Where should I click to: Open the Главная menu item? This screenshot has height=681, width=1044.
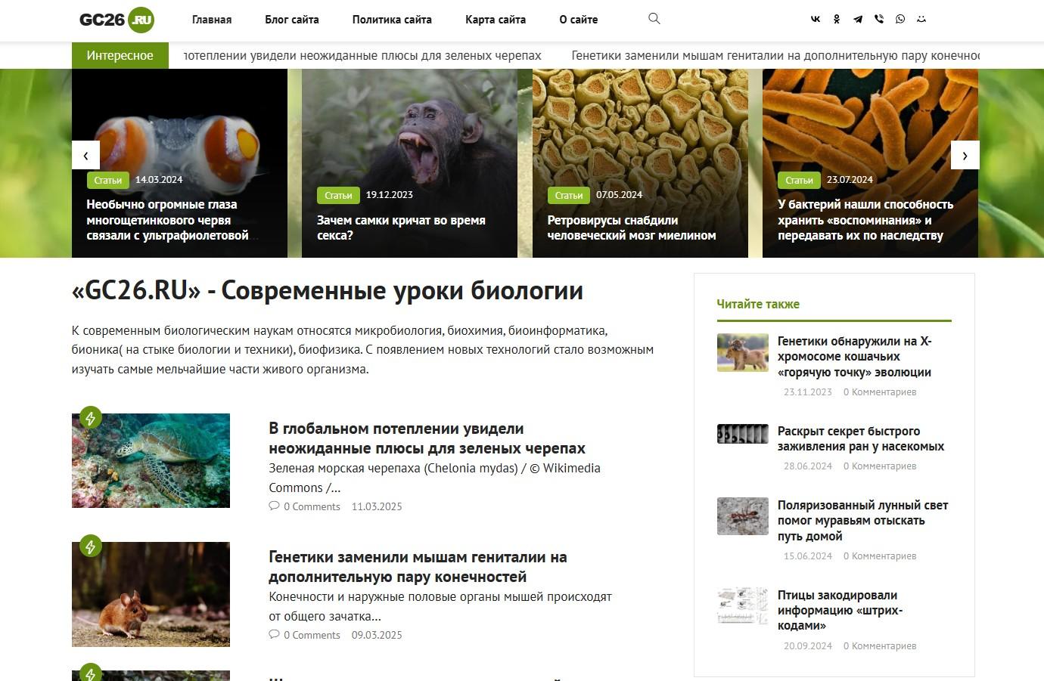[212, 20]
